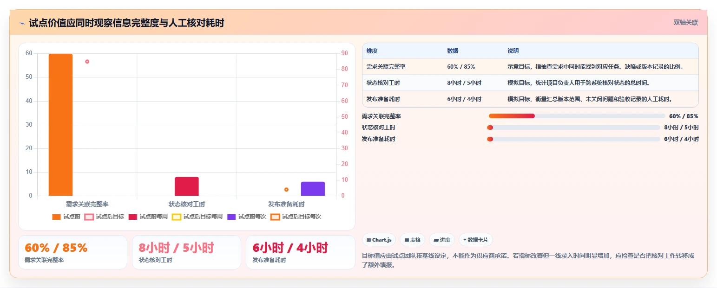Screen dimensions: 717x288
Task: Click table cell 60% / 85%
Action: [x=461, y=67]
